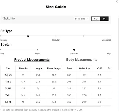Select the Tall M size row
The height and width of the screenshot is (112, 119).
56,88
